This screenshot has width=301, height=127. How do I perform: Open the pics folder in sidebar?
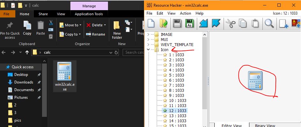pyautogui.click(x=18, y=120)
